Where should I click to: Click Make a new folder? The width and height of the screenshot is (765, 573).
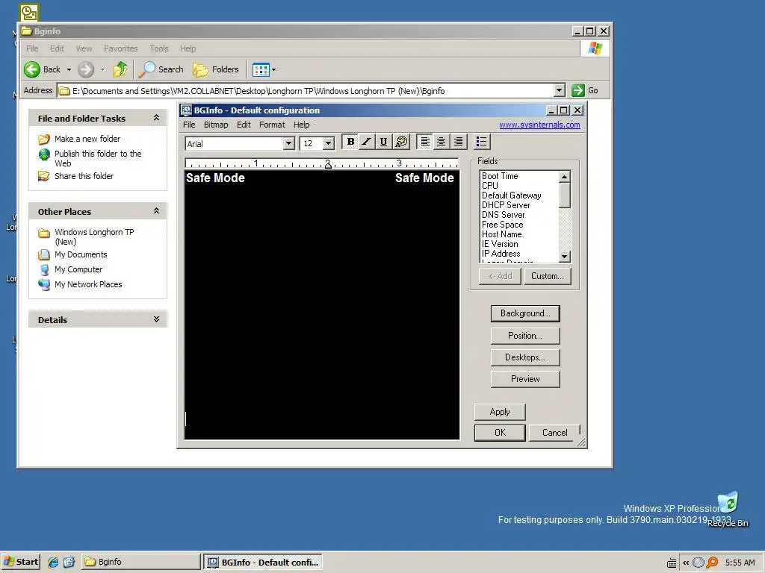tap(87, 139)
